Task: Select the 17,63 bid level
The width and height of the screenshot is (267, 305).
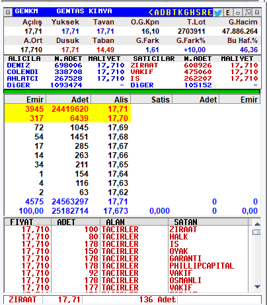Action: point(67,183)
